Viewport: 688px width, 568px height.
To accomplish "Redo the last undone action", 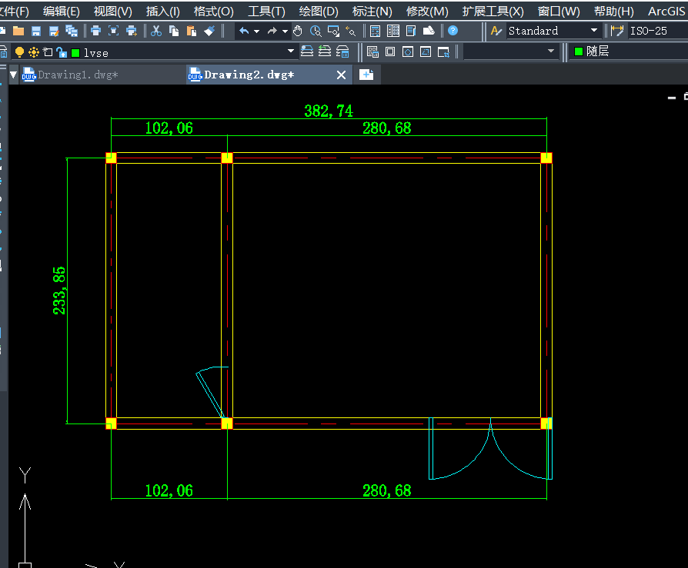I will (x=272, y=31).
